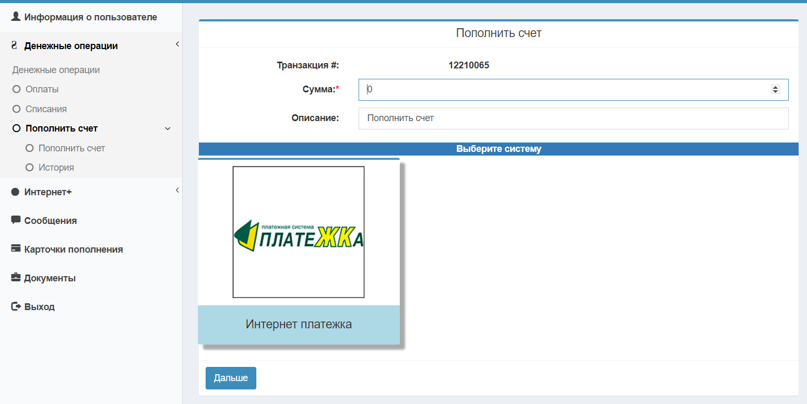Image resolution: width=807 pixels, height=404 pixels.
Task: Focus the Описание text field
Action: tap(573, 118)
